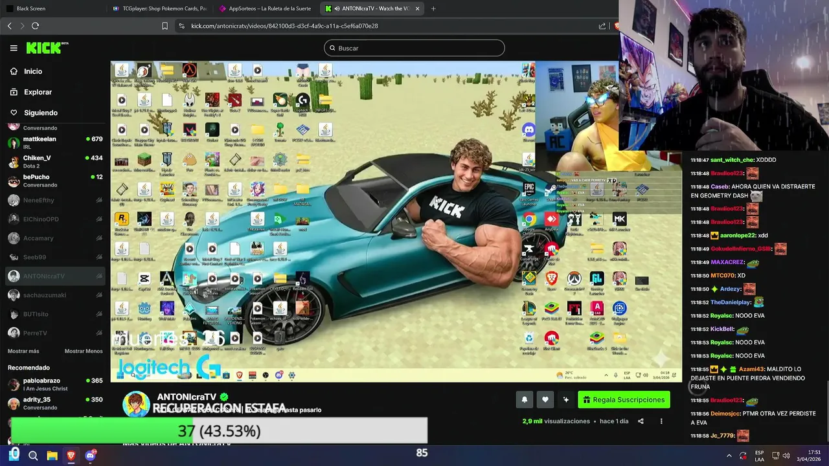Go back with the browser back arrow

click(9, 26)
